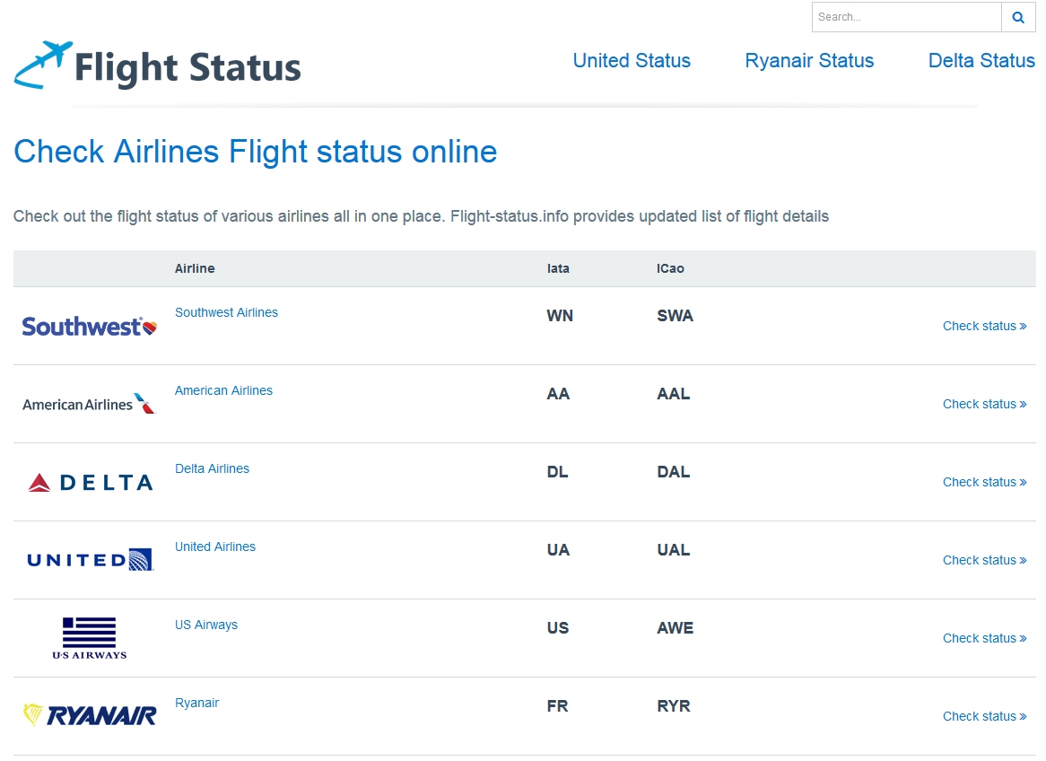This screenshot has height=761, width=1046.
Task: Click the American Airlines logo image
Action: (90, 404)
